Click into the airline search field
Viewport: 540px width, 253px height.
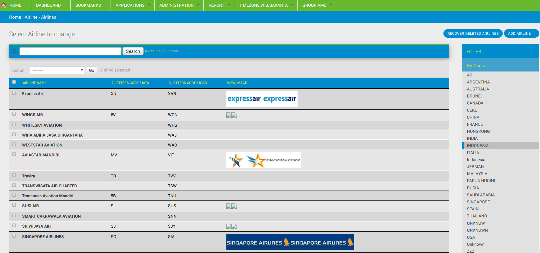[x=70, y=51]
